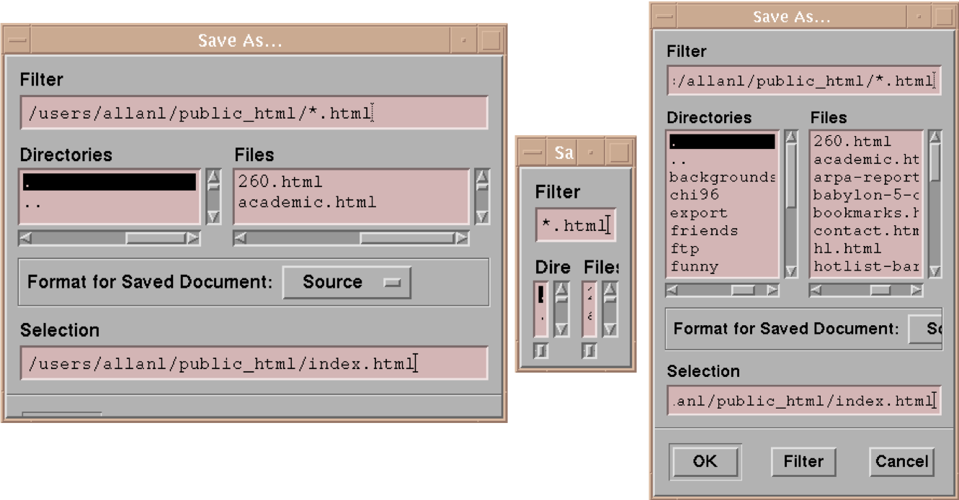Click Files left scroll arrow in right window
This screenshot has height=500, width=959.
click(816, 291)
